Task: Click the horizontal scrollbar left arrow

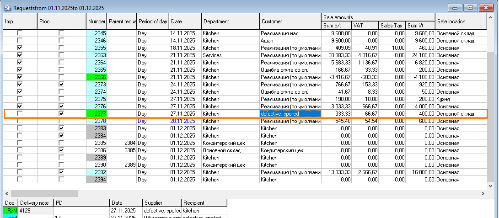Action: pos(6,194)
